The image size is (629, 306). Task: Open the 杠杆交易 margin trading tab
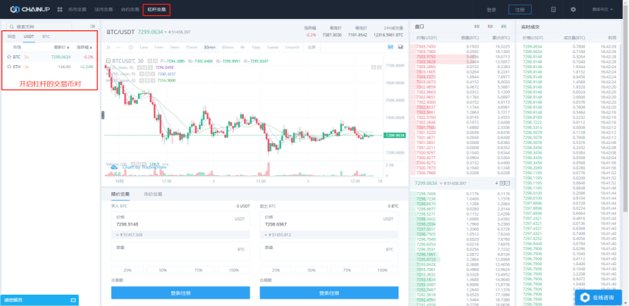[156, 9]
